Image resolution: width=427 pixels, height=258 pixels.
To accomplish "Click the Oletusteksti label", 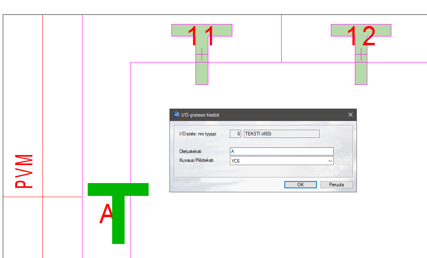I will click(x=190, y=151).
